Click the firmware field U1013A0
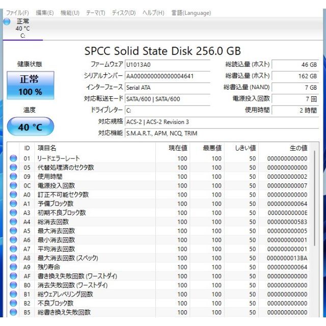This screenshot has width=326, height=326. 168,65
